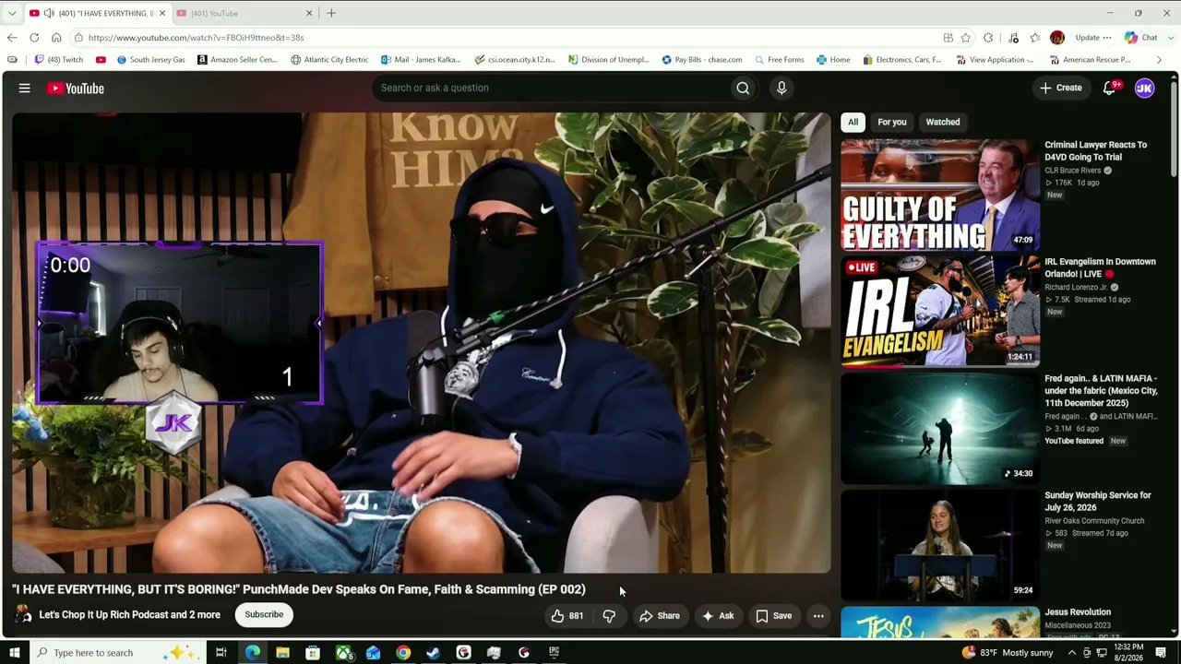This screenshot has width=1181, height=664.
Task: Go back with the browser back arrow
Action: pos(12,38)
